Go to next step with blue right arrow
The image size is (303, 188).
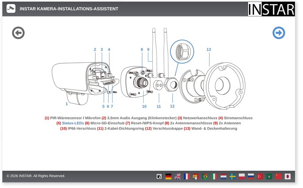pyautogui.click(x=279, y=33)
